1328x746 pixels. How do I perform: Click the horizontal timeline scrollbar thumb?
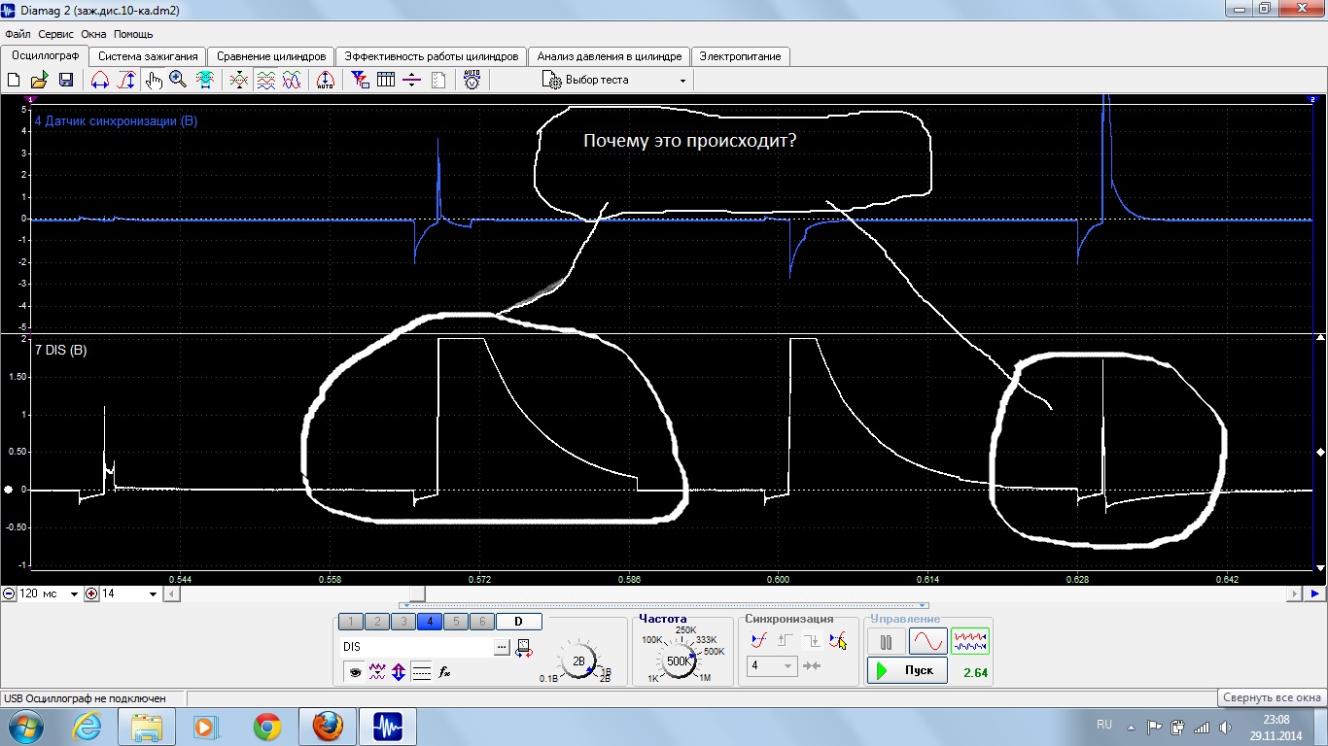(x=417, y=593)
